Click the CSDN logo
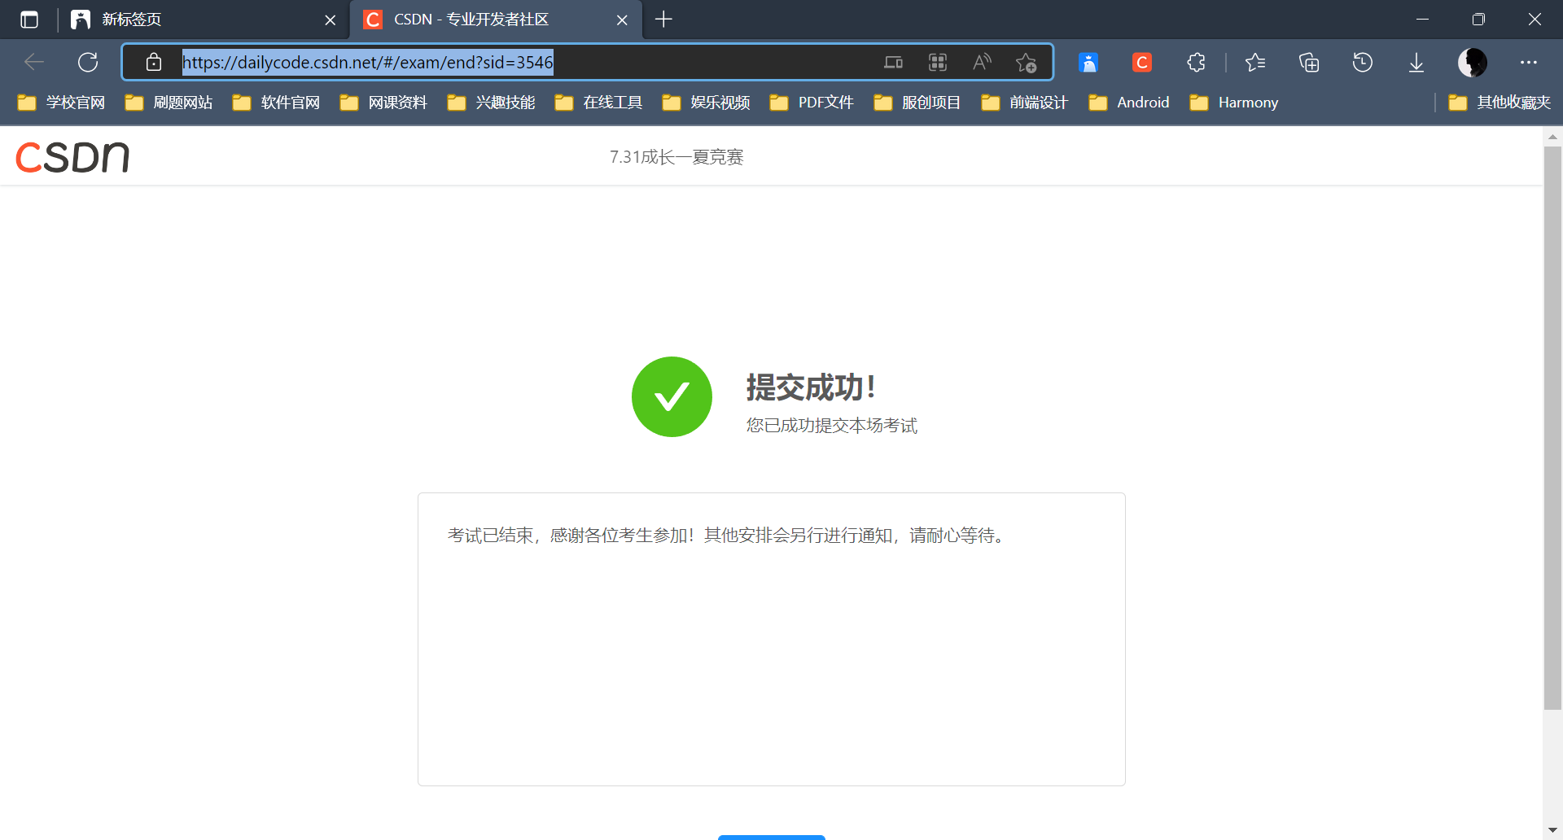 coord(72,156)
